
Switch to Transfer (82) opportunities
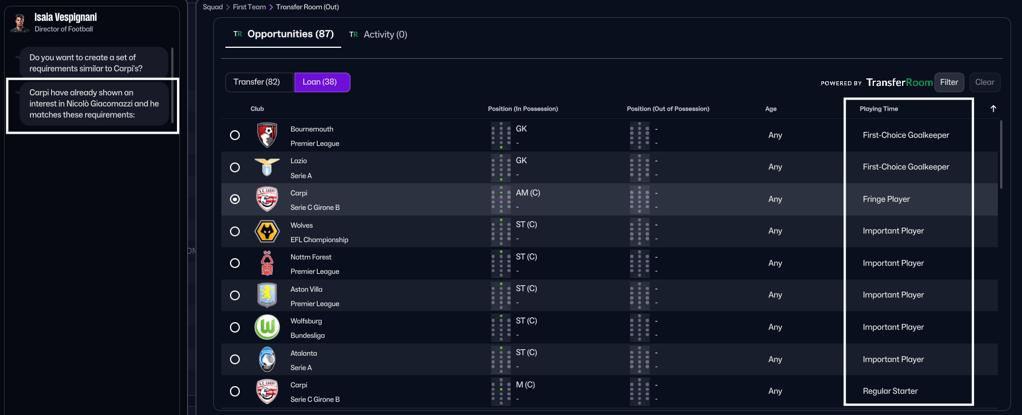pos(257,82)
